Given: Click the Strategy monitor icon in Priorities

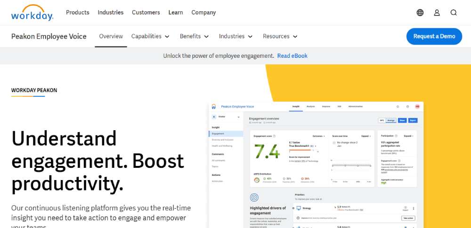Looking at the screenshot, I should [x=299, y=208].
